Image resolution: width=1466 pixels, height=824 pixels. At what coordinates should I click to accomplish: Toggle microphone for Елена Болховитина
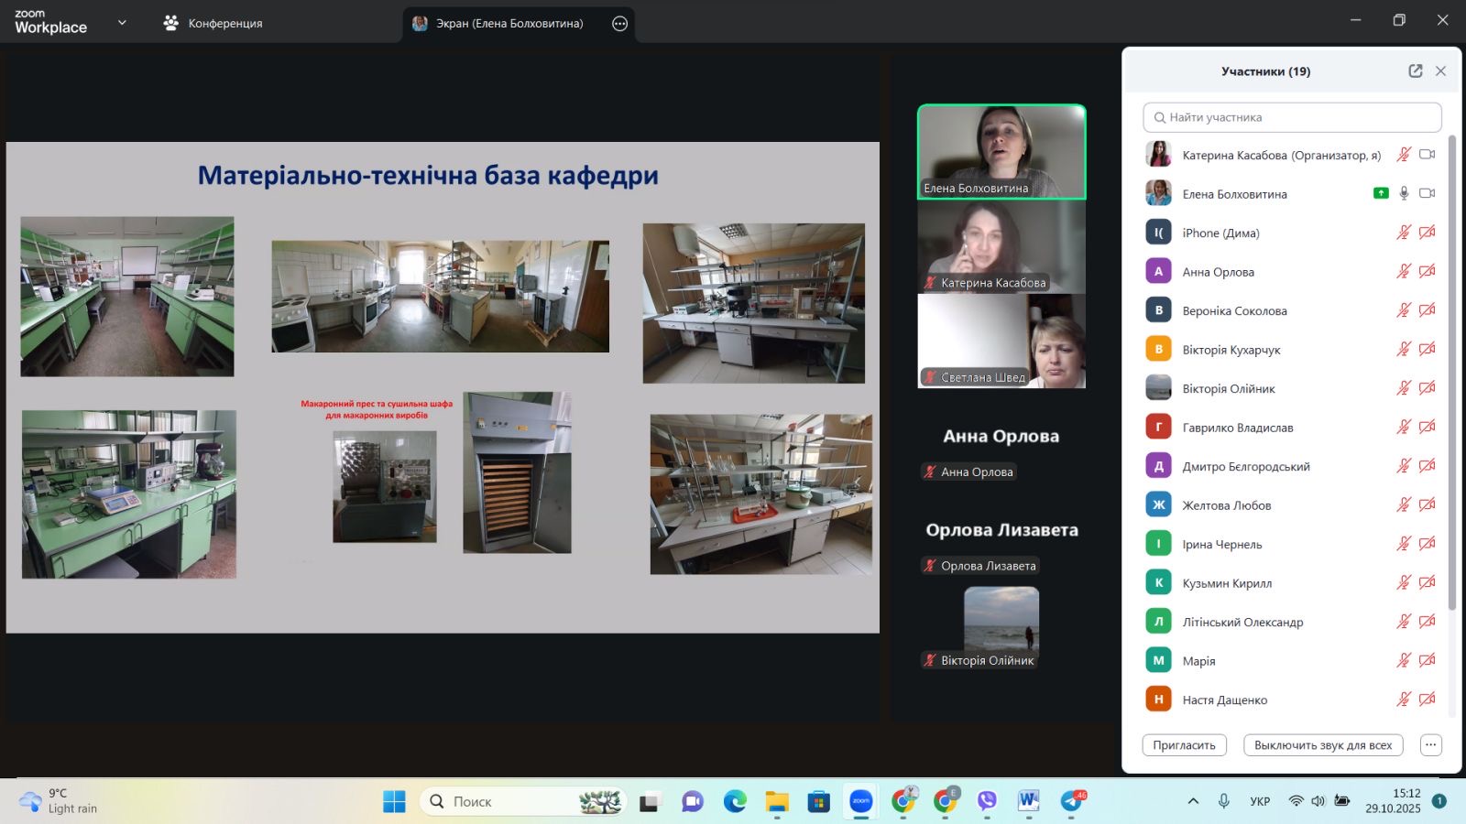click(1404, 193)
